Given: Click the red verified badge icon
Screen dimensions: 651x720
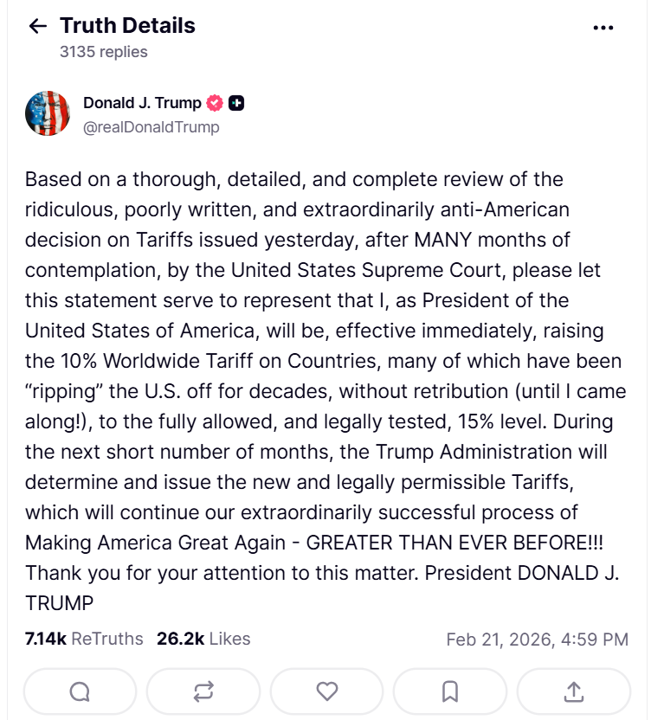Looking at the screenshot, I should (x=215, y=103).
